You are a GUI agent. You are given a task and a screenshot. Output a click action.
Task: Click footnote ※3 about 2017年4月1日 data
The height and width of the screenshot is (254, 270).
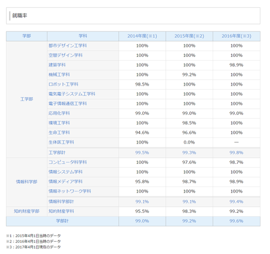(33, 247)
